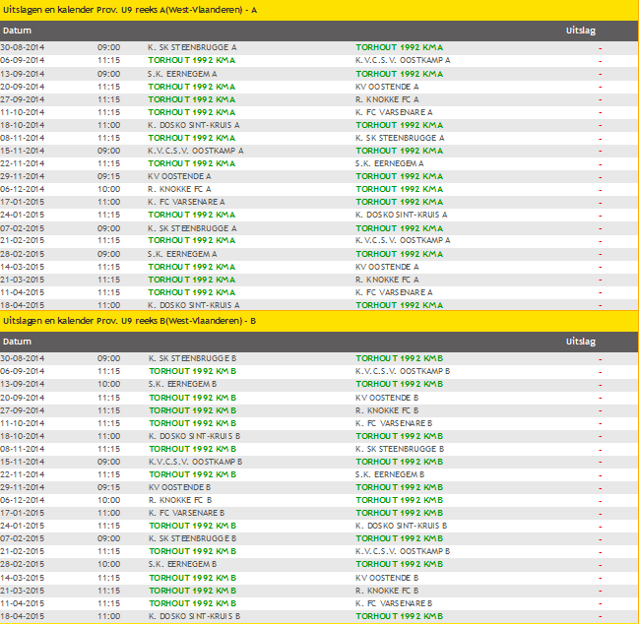Viewport: 639px width, 625px height.
Task: Select K.V.C.S.V. OOSTKAMP A in the 15-11-2014 row
Action: 196,151
